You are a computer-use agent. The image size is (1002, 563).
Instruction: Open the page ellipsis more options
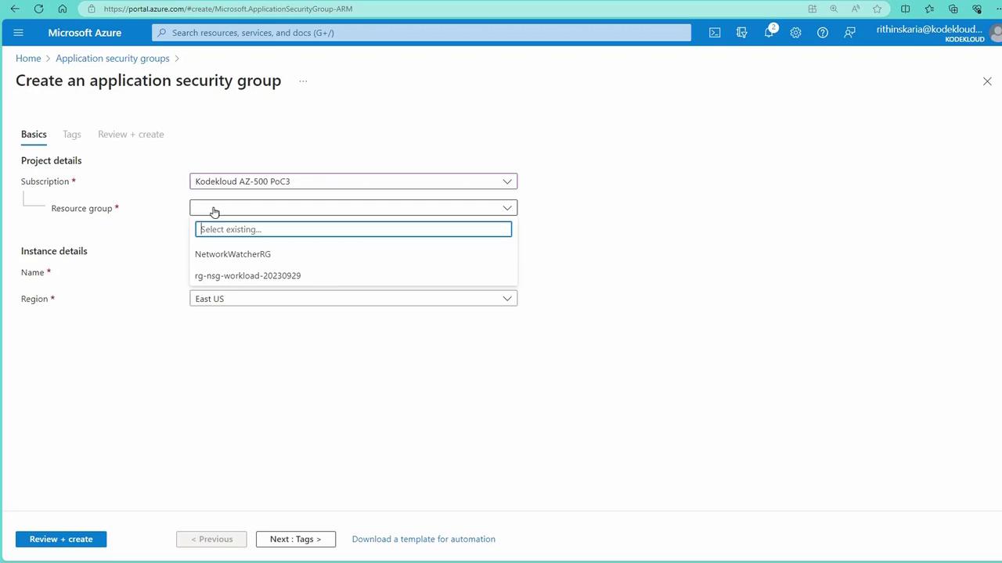[x=303, y=81]
